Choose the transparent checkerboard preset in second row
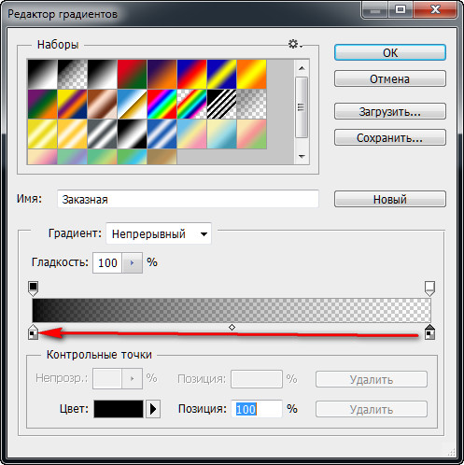 (x=252, y=105)
